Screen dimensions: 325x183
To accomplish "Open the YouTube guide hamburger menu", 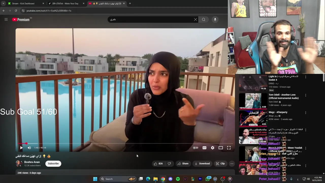I will [x=6, y=19].
